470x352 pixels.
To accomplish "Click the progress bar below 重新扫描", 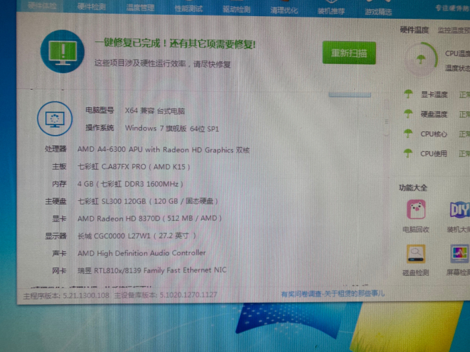I will [x=350, y=95].
